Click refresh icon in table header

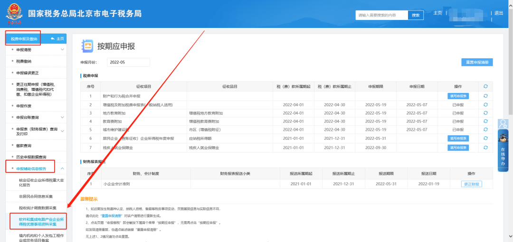485,86
